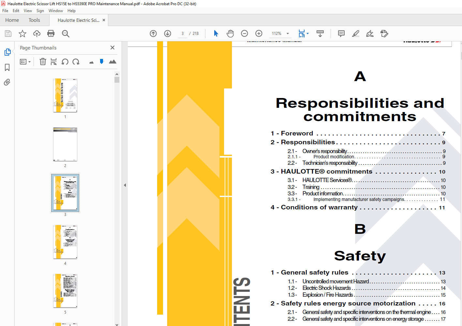The width and height of the screenshot is (462, 326).
Task: Open thumbnail Options dropdown menu
Action: pos(25,62)
